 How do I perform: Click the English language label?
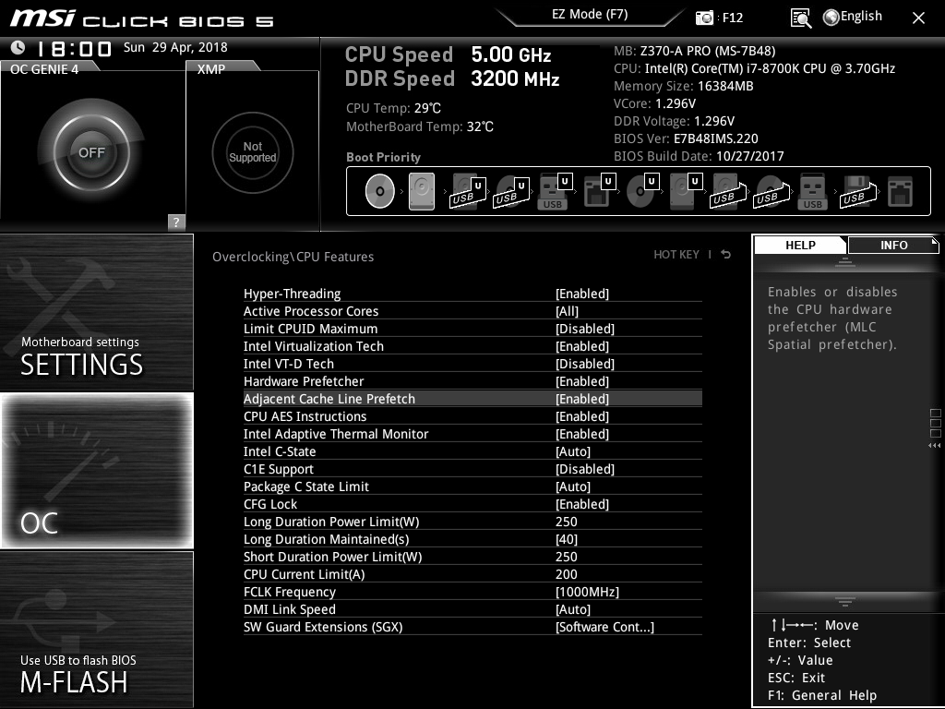(861, 17)
